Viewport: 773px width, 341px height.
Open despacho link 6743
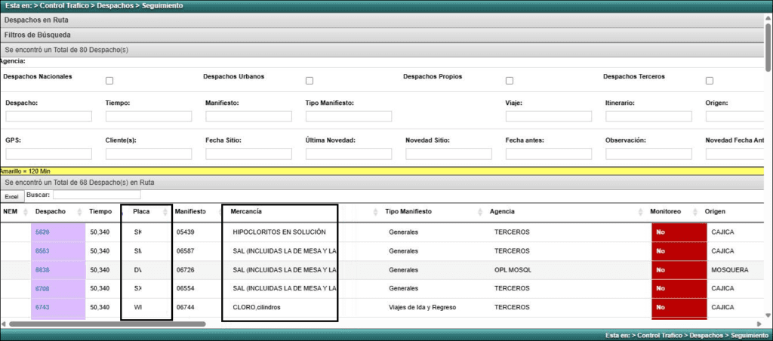pos(42,307)
